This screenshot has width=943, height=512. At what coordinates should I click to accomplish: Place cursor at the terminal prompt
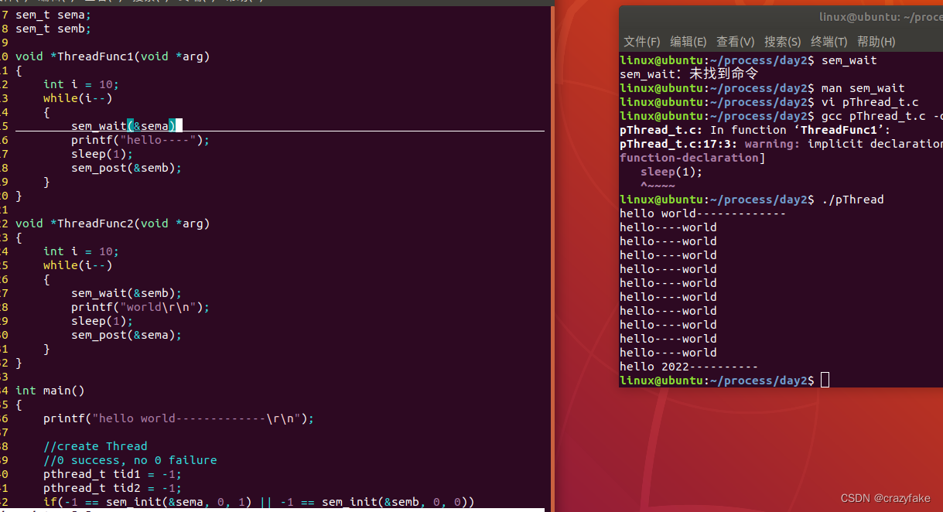(x=823, y=380)
